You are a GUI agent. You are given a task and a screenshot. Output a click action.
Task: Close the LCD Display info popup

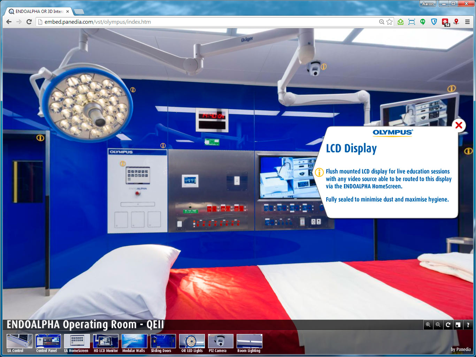coord(459,125)
